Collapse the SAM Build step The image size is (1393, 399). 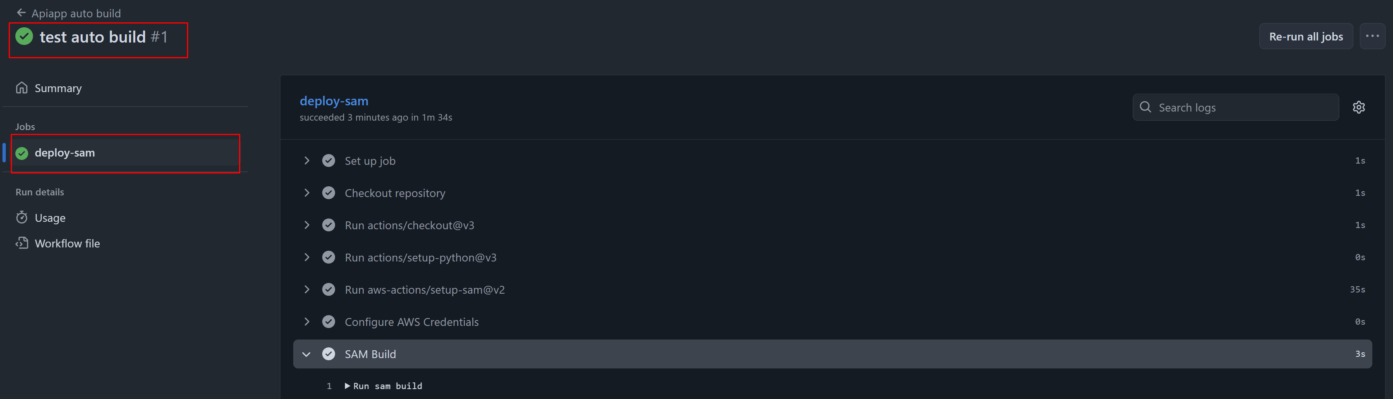coord(306,354)
